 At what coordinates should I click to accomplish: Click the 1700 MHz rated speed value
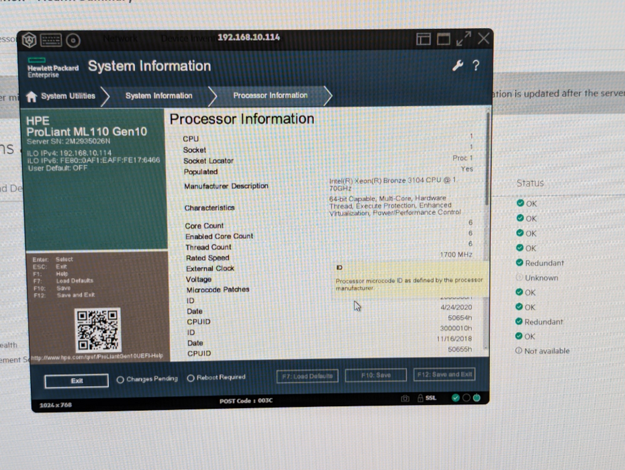(456, 254)
